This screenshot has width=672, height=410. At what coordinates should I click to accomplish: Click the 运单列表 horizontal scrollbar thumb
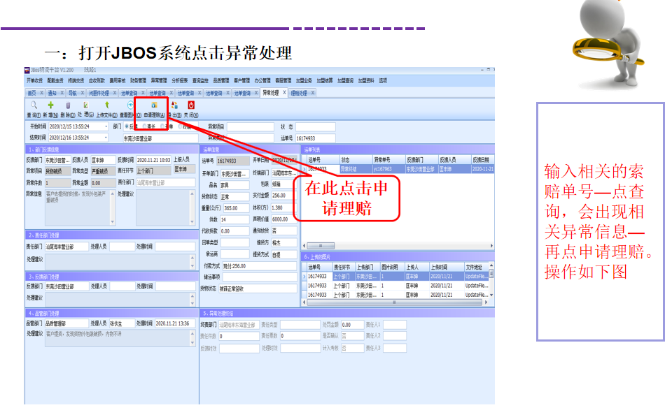tap(321, 246)
